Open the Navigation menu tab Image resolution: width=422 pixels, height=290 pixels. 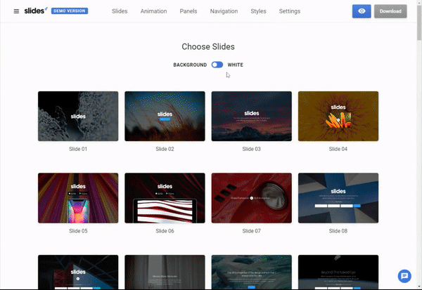(x=224, y=11)
